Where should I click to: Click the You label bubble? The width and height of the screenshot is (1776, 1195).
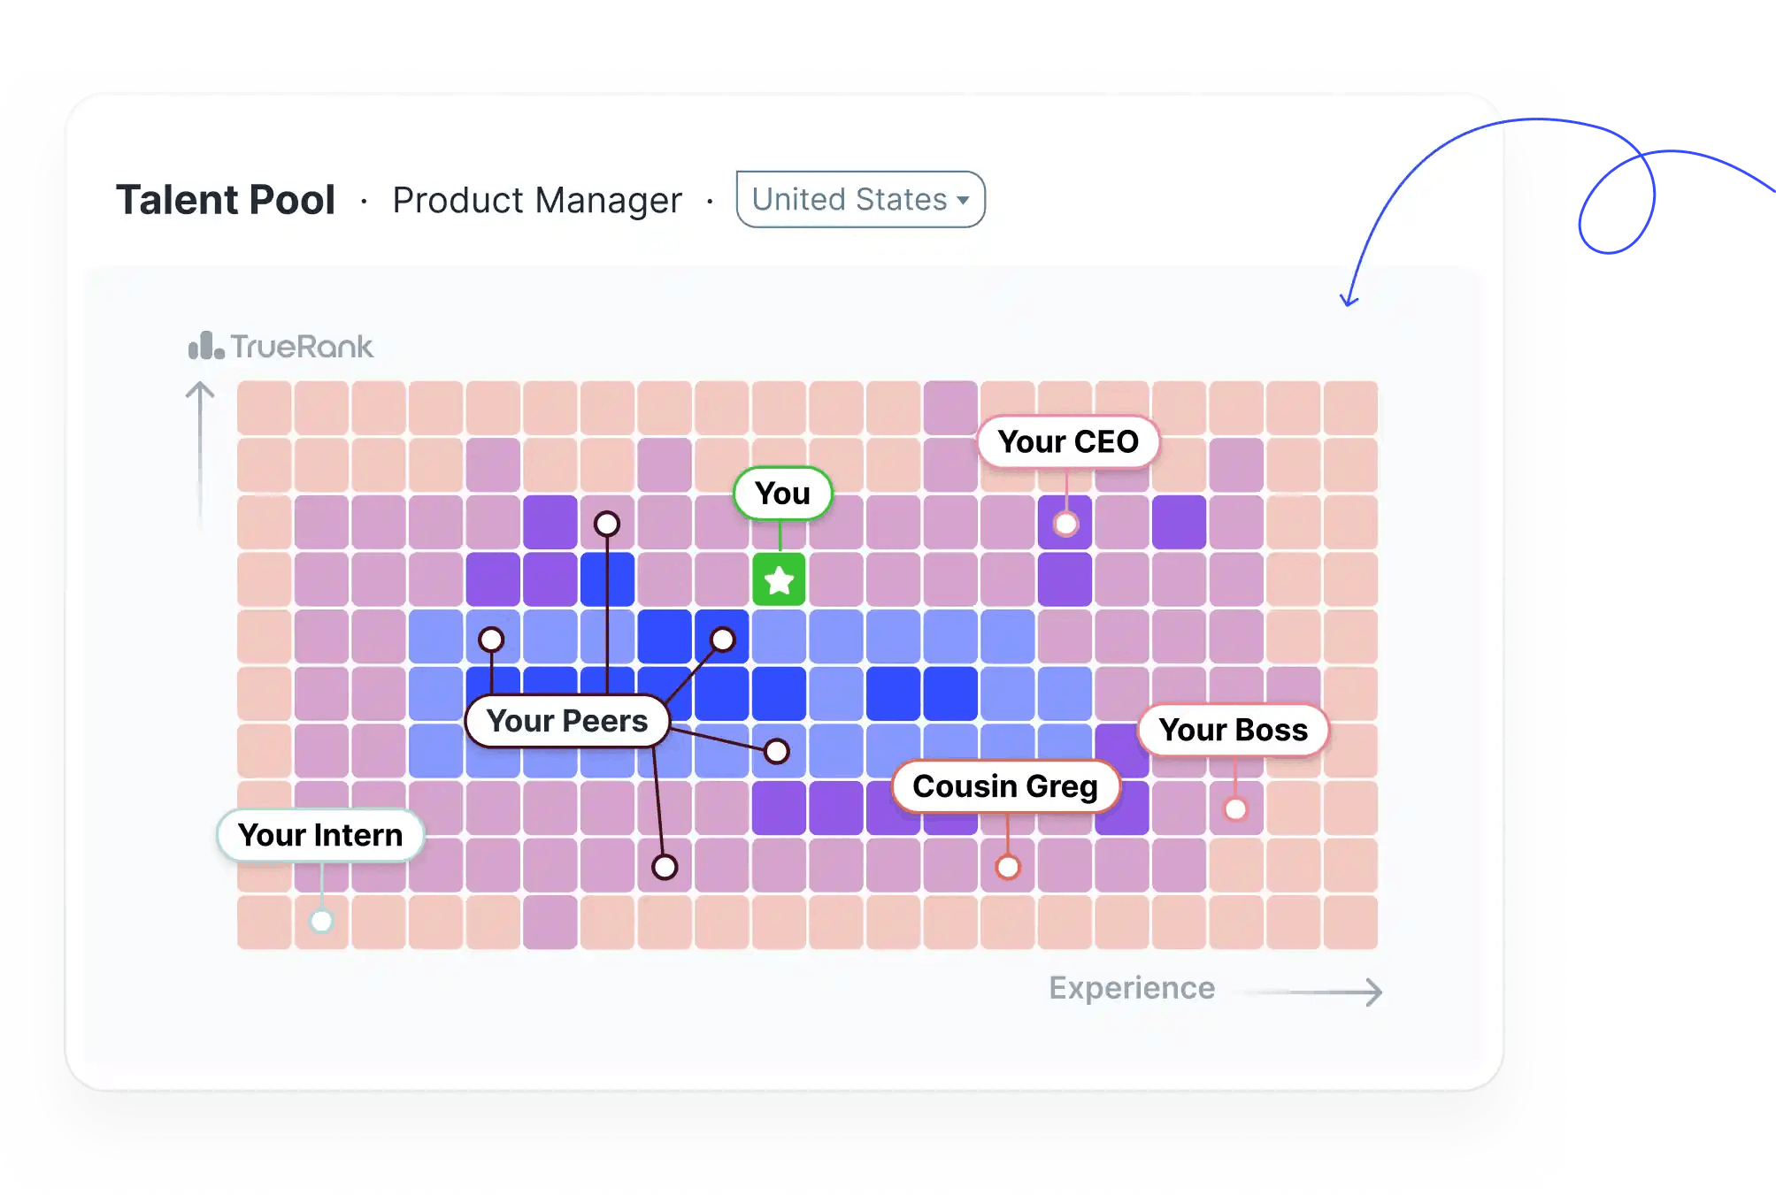[x=782, y=493]
